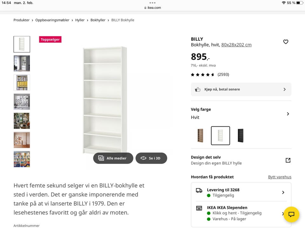Open the chat assistant bubble

click(x=291, y=214)
